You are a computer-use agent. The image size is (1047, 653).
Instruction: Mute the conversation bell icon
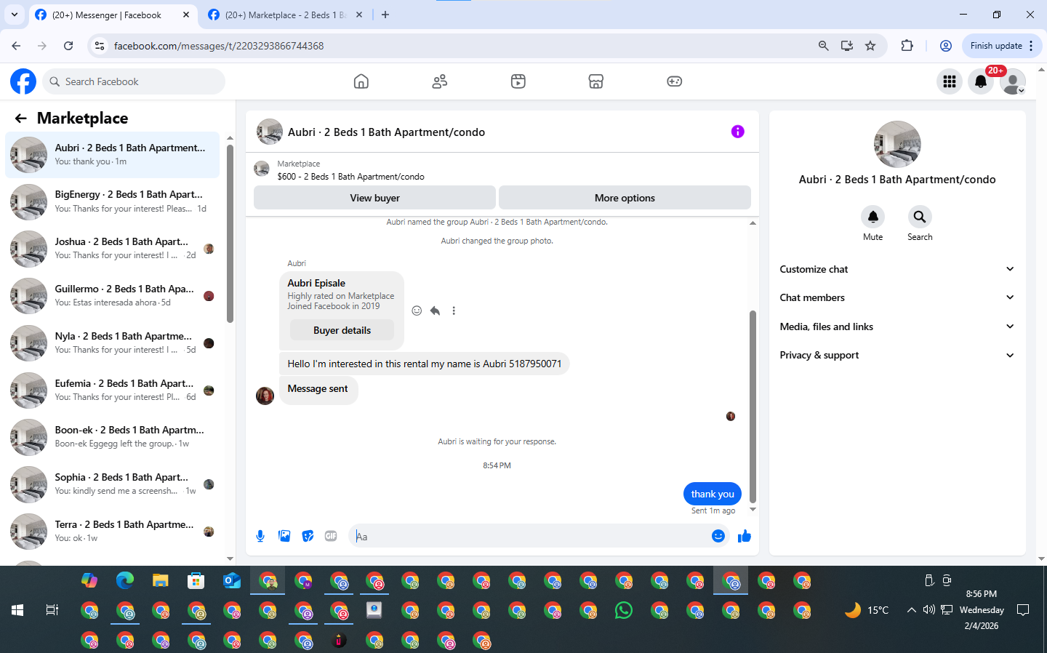(x=872, y=217)
